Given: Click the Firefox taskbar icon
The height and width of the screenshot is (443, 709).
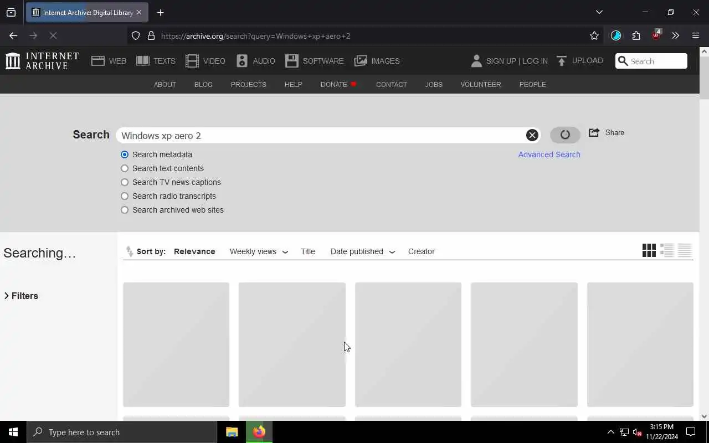Looking at the screenshot, I should pyautogui.click(x=259, y=432).
